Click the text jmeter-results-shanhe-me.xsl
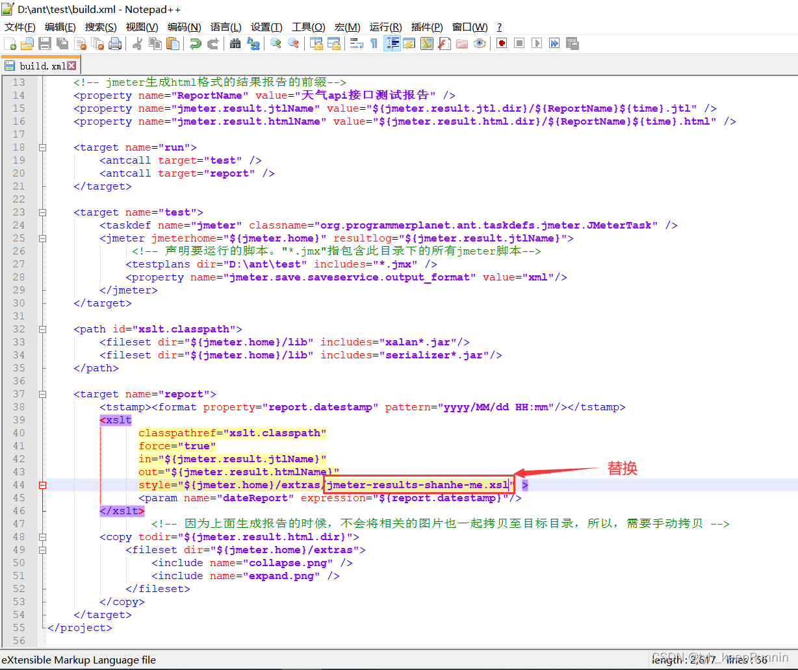This screenshot has width=798, height=670. (x=418, y=485)
